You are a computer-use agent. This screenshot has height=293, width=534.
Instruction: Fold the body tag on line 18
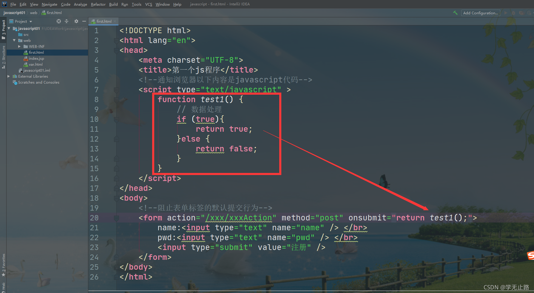pyautogui.click(x=116, y=198)
